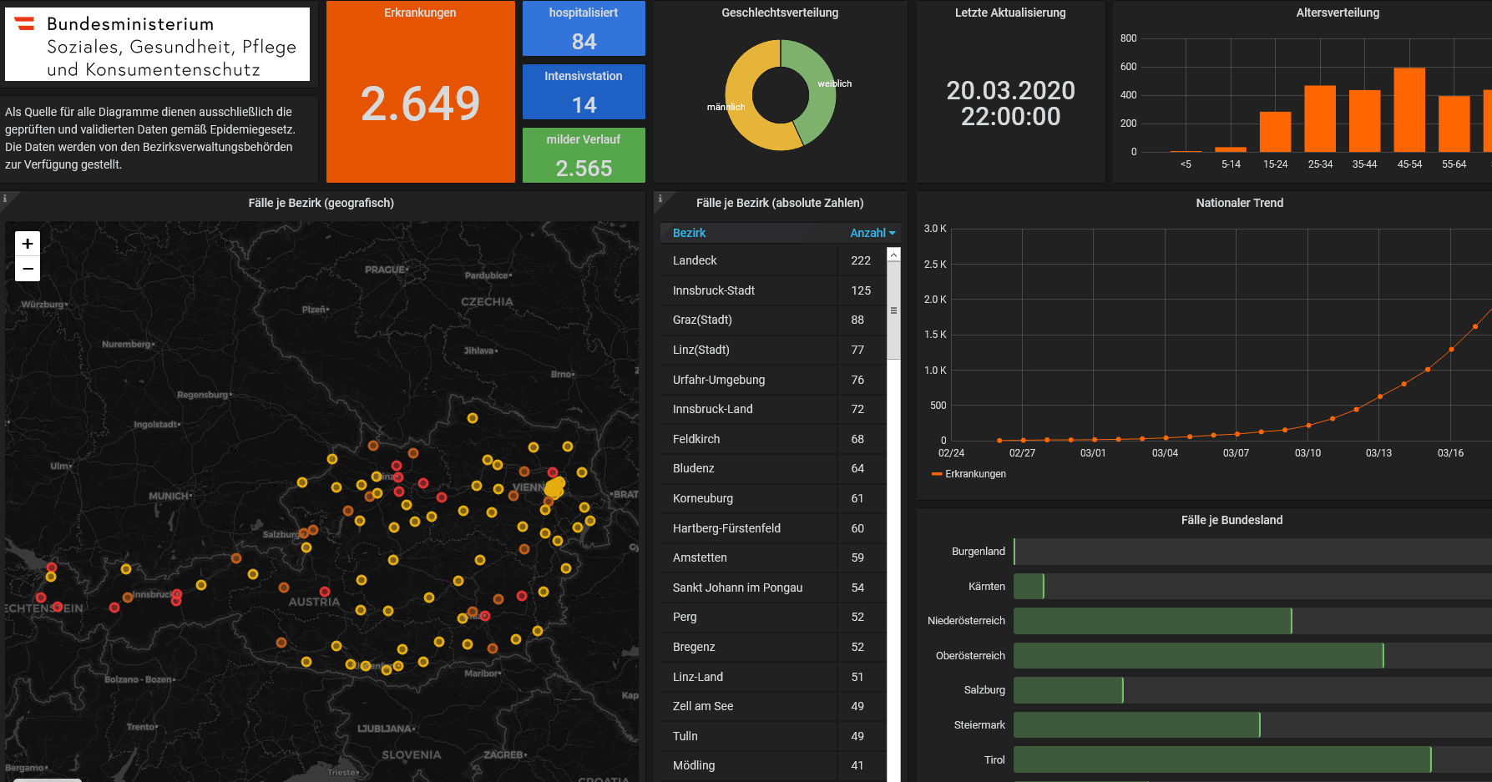Open the milder Verlauf 2.565 panel
This screenshot has height=782, width=1492.
coord(584,155)
